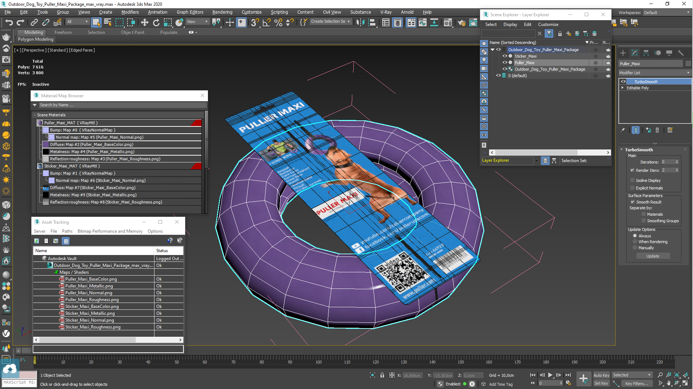
Task: Remove modifier with the trash icon
Action: (657, 130)
